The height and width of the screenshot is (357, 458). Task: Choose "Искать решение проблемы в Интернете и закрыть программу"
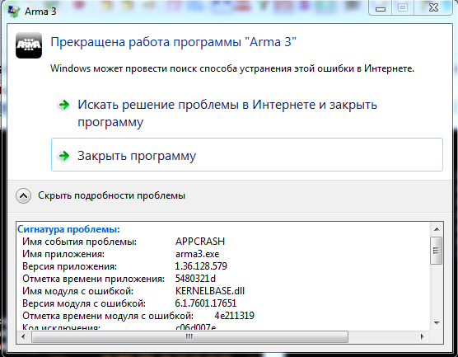tap(227, 113)
